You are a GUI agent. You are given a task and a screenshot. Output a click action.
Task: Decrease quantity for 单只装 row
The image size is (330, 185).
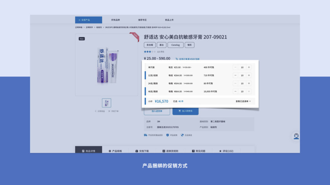tap(235, 67)
